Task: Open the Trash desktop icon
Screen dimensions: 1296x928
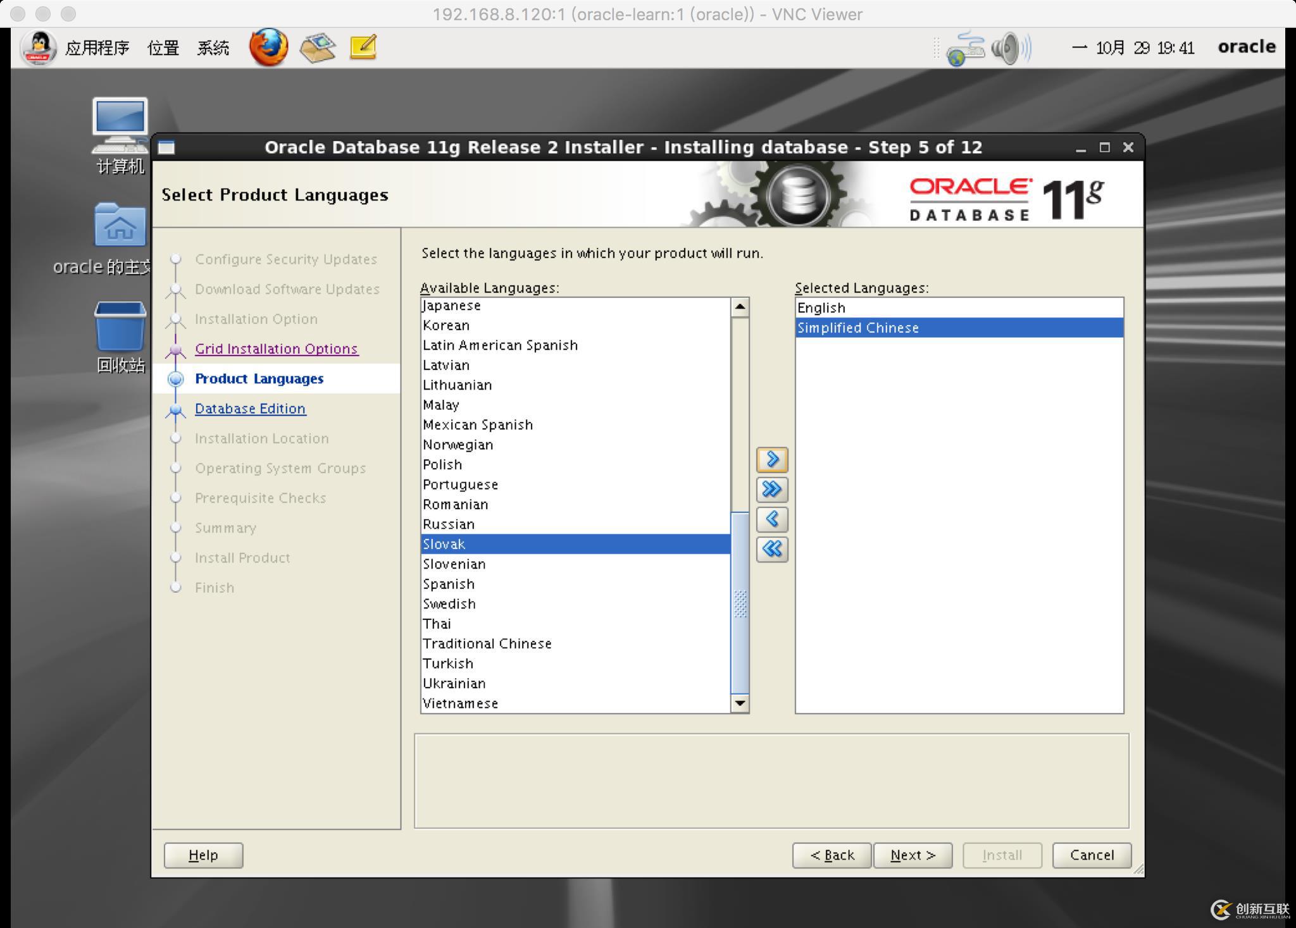Action: tap(120, 337)
